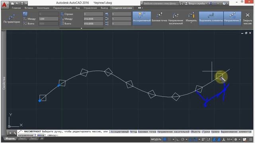This screenshot has height=143, width=255.
Task: Click Закрыть массив button
Action: pos(247,18)
